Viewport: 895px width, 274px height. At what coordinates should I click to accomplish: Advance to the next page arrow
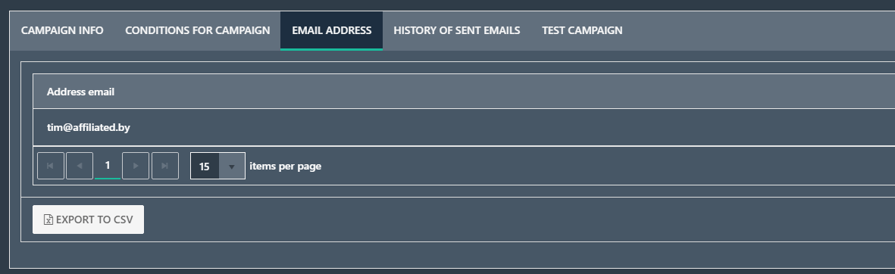click(136, 166)
